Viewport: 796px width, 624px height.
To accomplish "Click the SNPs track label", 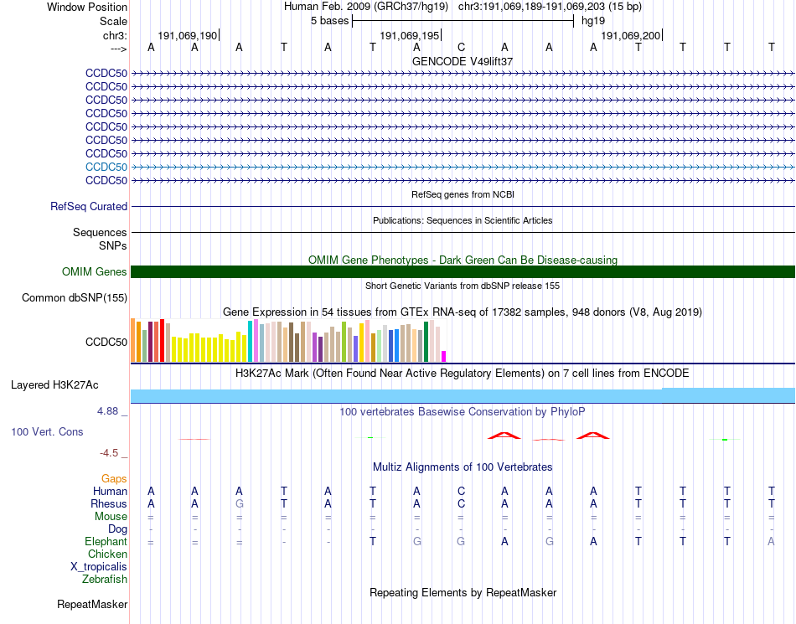I will (x=113, y=245).
